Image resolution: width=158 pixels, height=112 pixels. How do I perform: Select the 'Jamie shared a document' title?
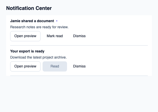coord(32,21)
